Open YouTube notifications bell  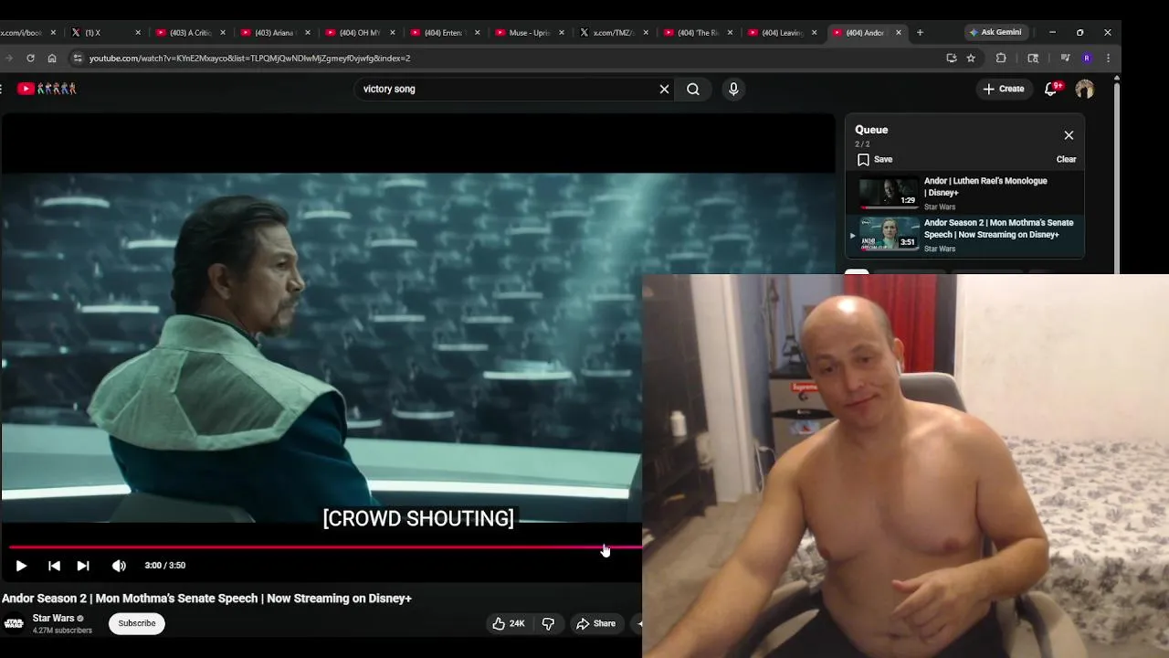click(1052, 89)
